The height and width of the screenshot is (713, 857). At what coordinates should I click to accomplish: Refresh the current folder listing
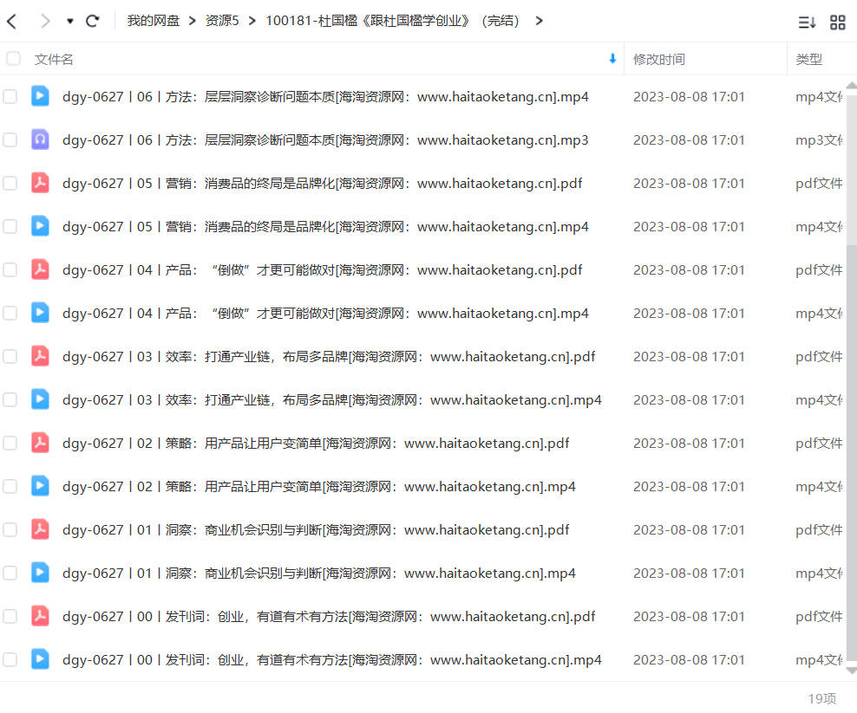pyautogui.click(x=92, y=22)
